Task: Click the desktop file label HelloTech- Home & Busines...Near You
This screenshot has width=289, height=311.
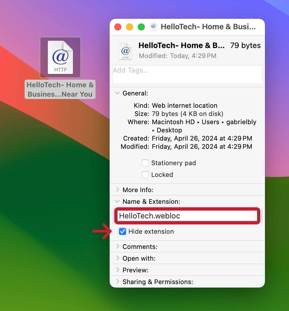Action: (60, 90)
